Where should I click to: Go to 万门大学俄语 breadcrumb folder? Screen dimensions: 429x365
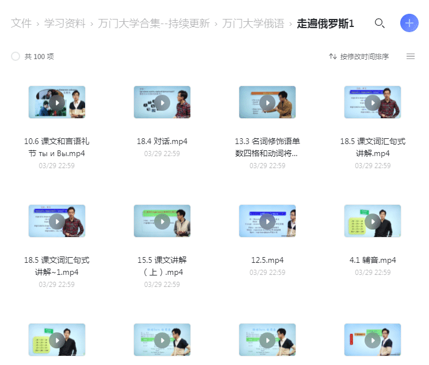click(253, 24)
